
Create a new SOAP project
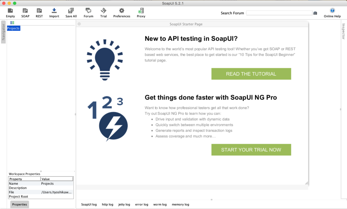[x=25, y=13]
